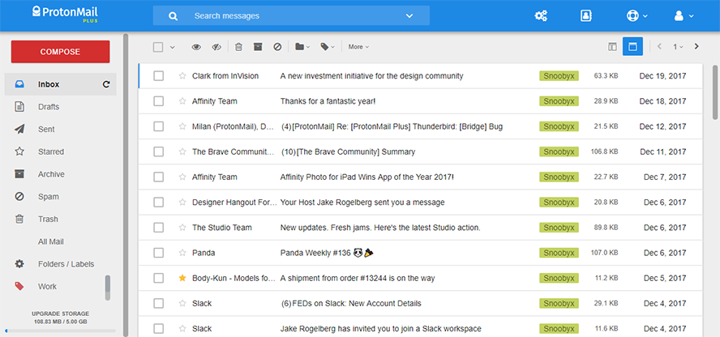Mark as unread using crossed eye icon
The height and width of the screenshot is (337, 720).
[x=216, y=47]
